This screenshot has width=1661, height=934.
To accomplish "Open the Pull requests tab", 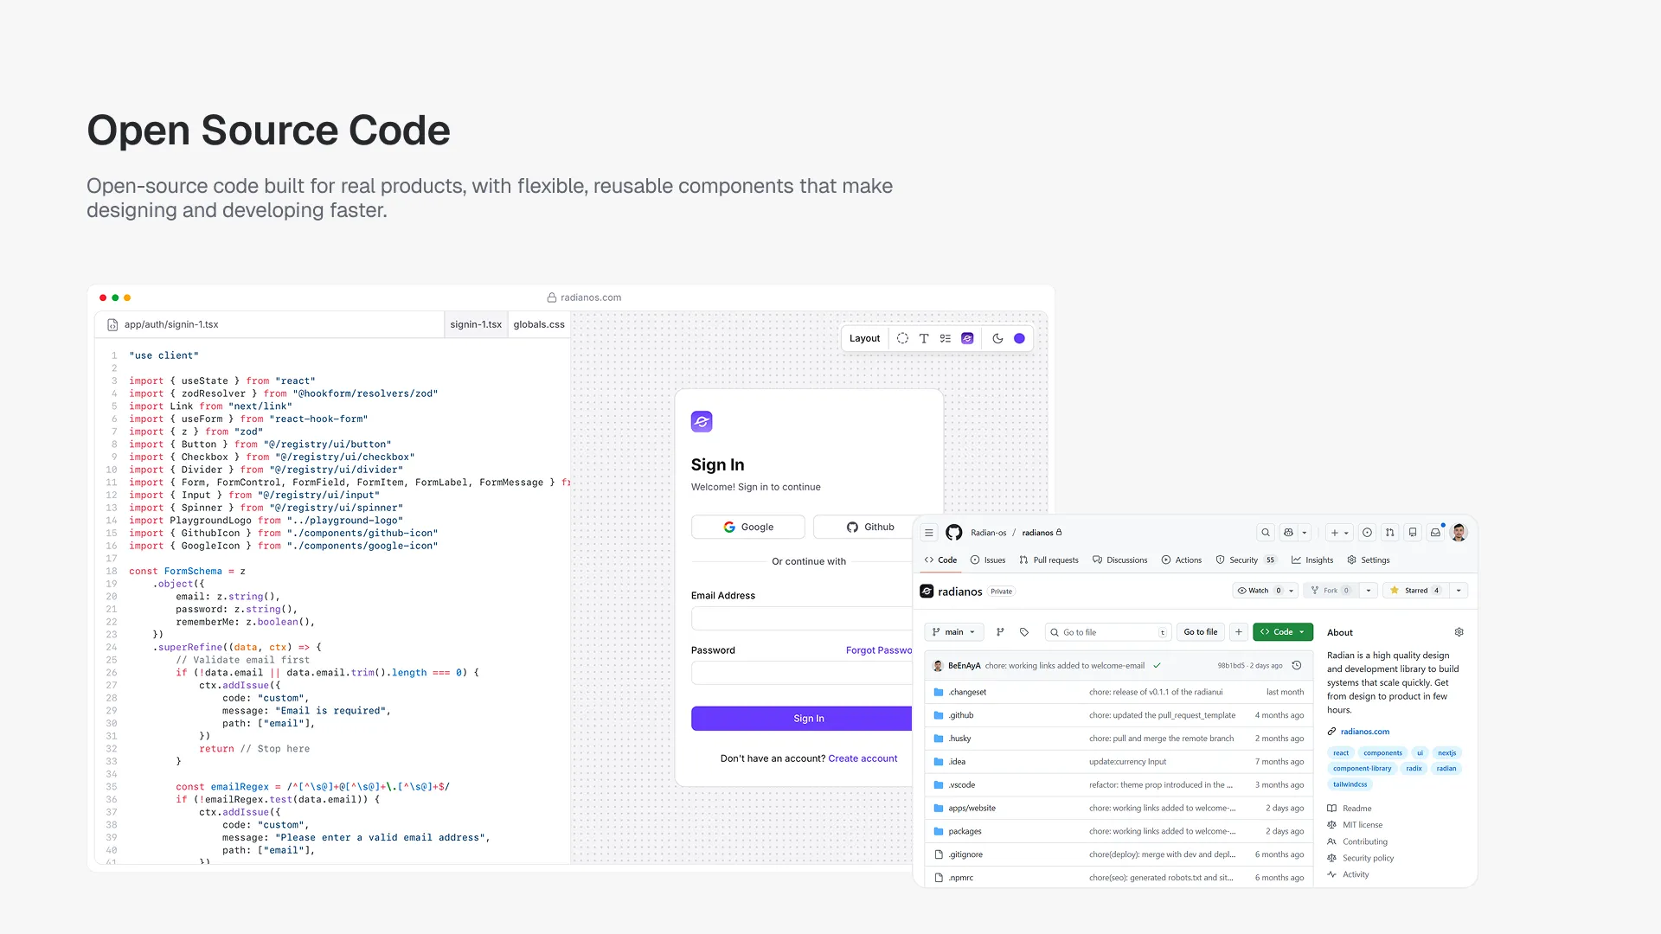I will 1049,560.
